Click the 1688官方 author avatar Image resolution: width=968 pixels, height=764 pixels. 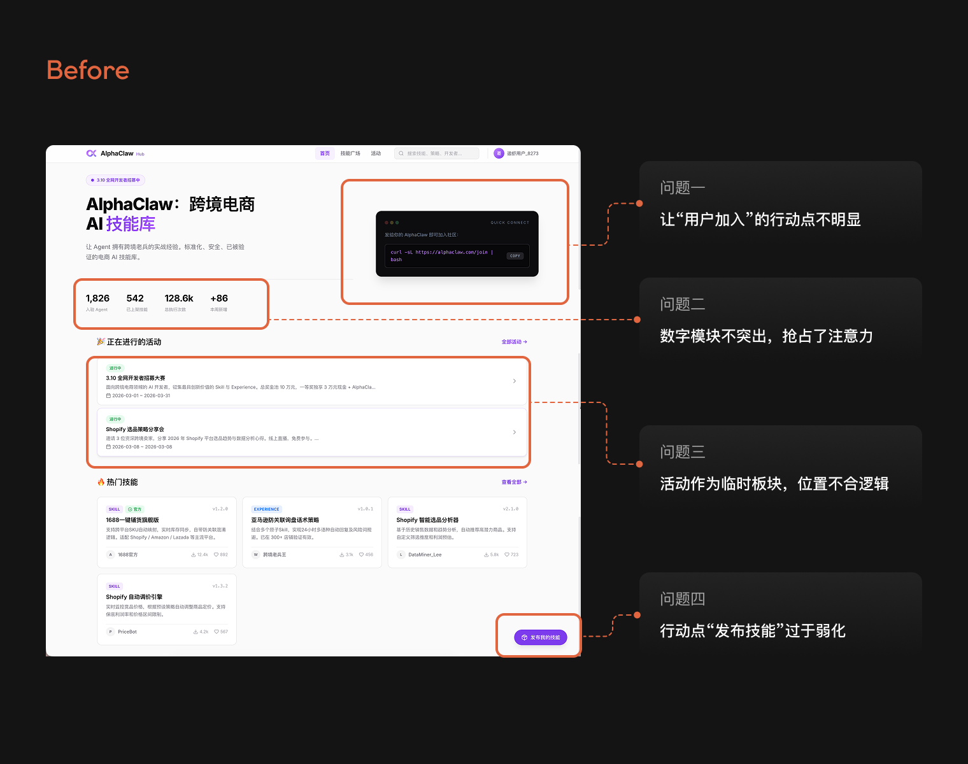pyautogui.click(x=110, y=555)
